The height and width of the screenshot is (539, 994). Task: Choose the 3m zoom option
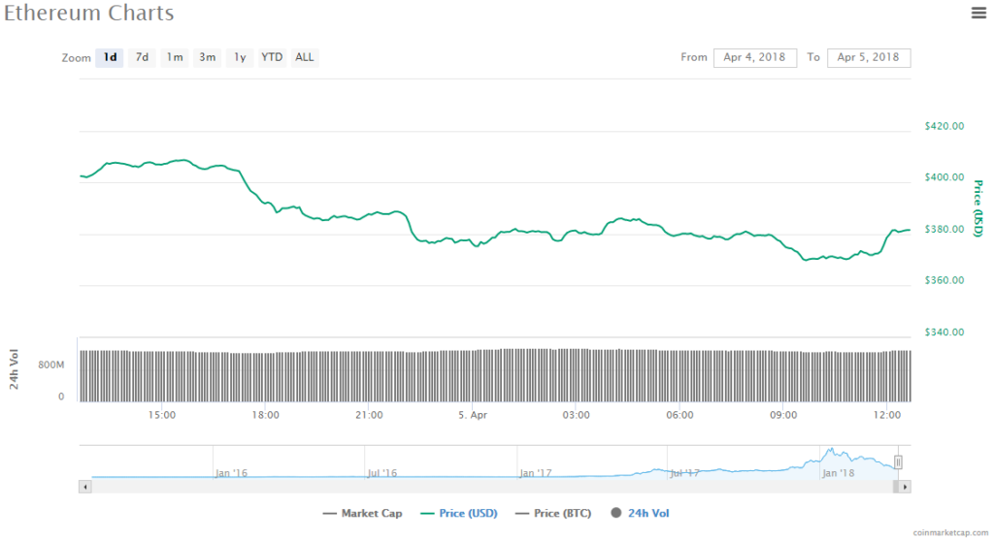(x=208, y=57)
